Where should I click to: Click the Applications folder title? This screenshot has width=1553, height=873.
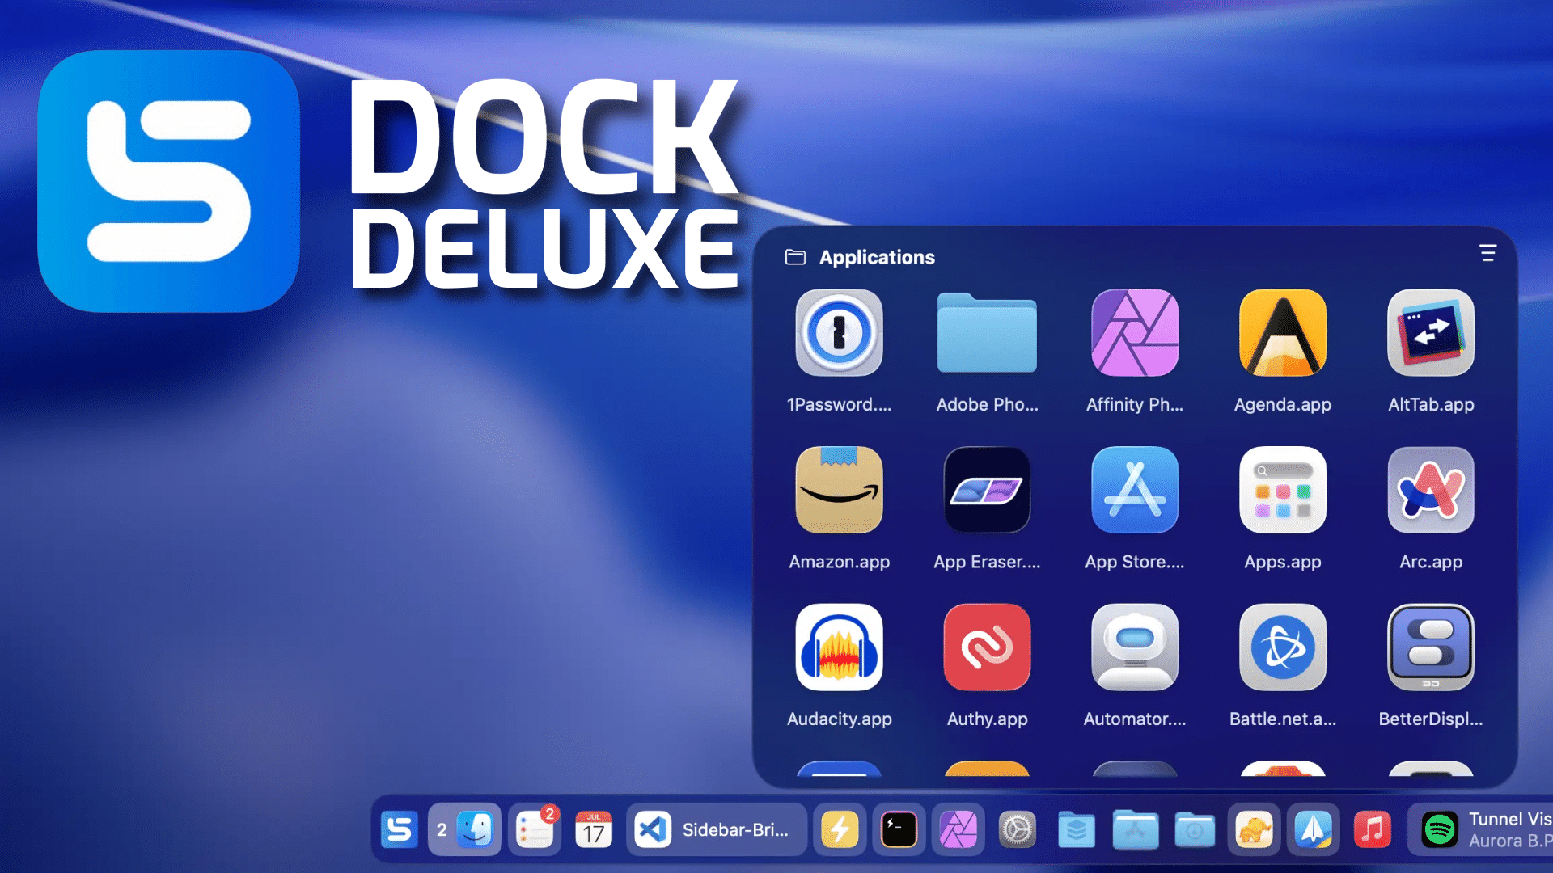[x=876, y=257]
